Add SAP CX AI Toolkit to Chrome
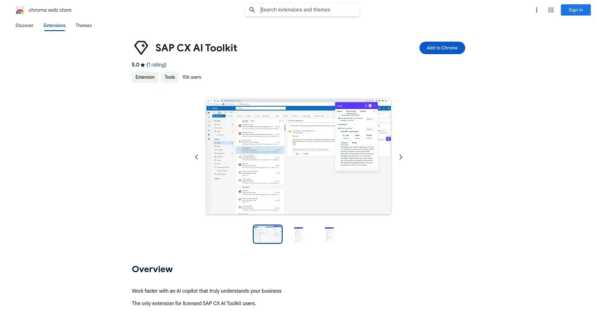The width and height of the screenshot is (597, 311). pos(442,48)
